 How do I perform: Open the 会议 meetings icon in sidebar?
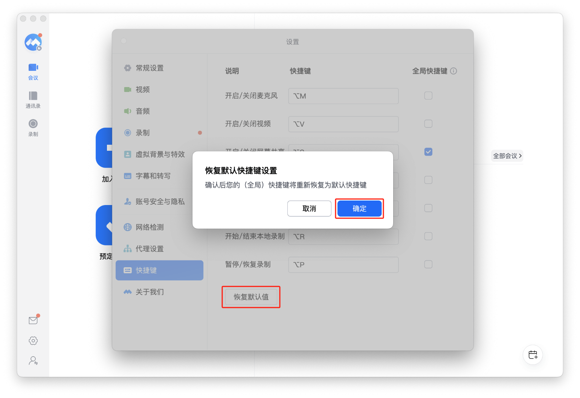[33, 72]
